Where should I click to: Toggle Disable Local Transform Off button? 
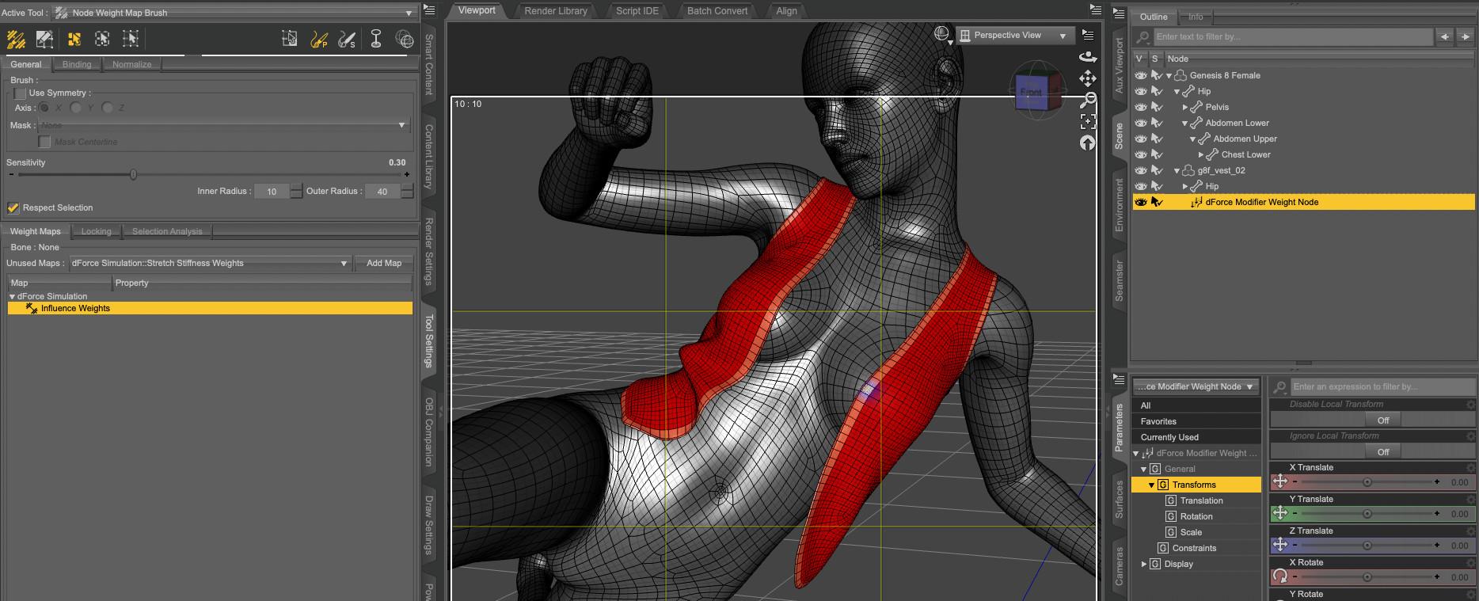click(1383, 420)
